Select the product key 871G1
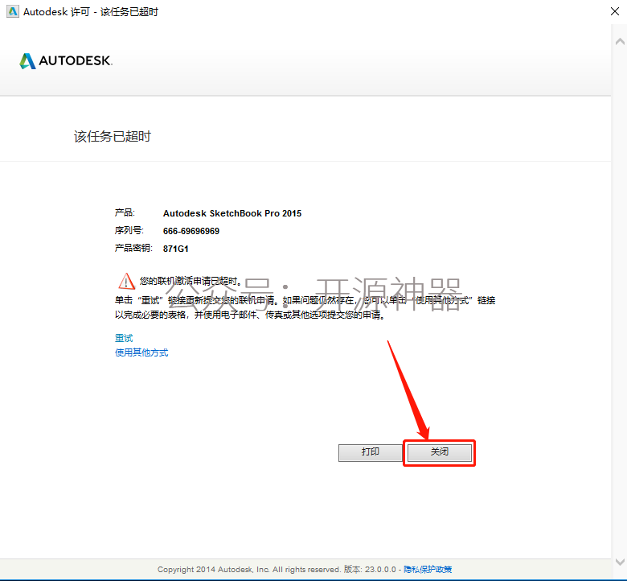This screenshot has height=581, width=627. (x=175, y=249)
